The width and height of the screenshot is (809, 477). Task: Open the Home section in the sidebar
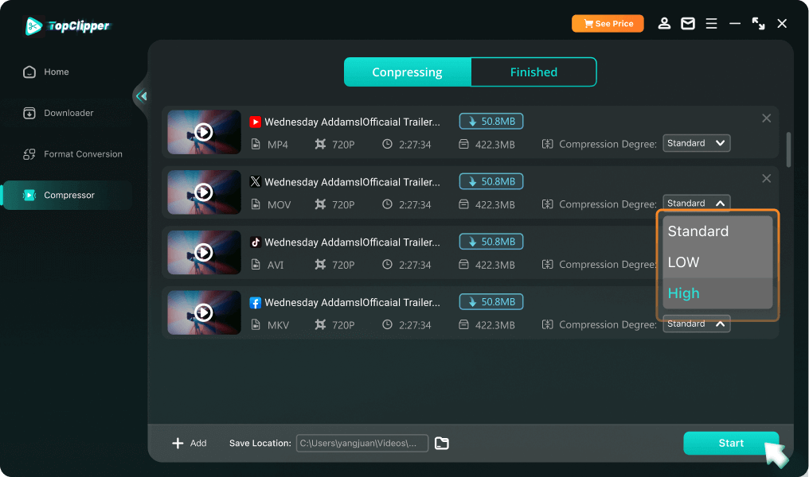[46, 72]
